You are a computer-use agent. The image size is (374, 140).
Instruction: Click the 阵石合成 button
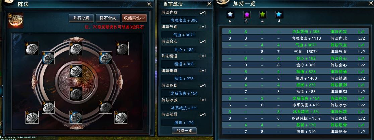coord(108,18)
